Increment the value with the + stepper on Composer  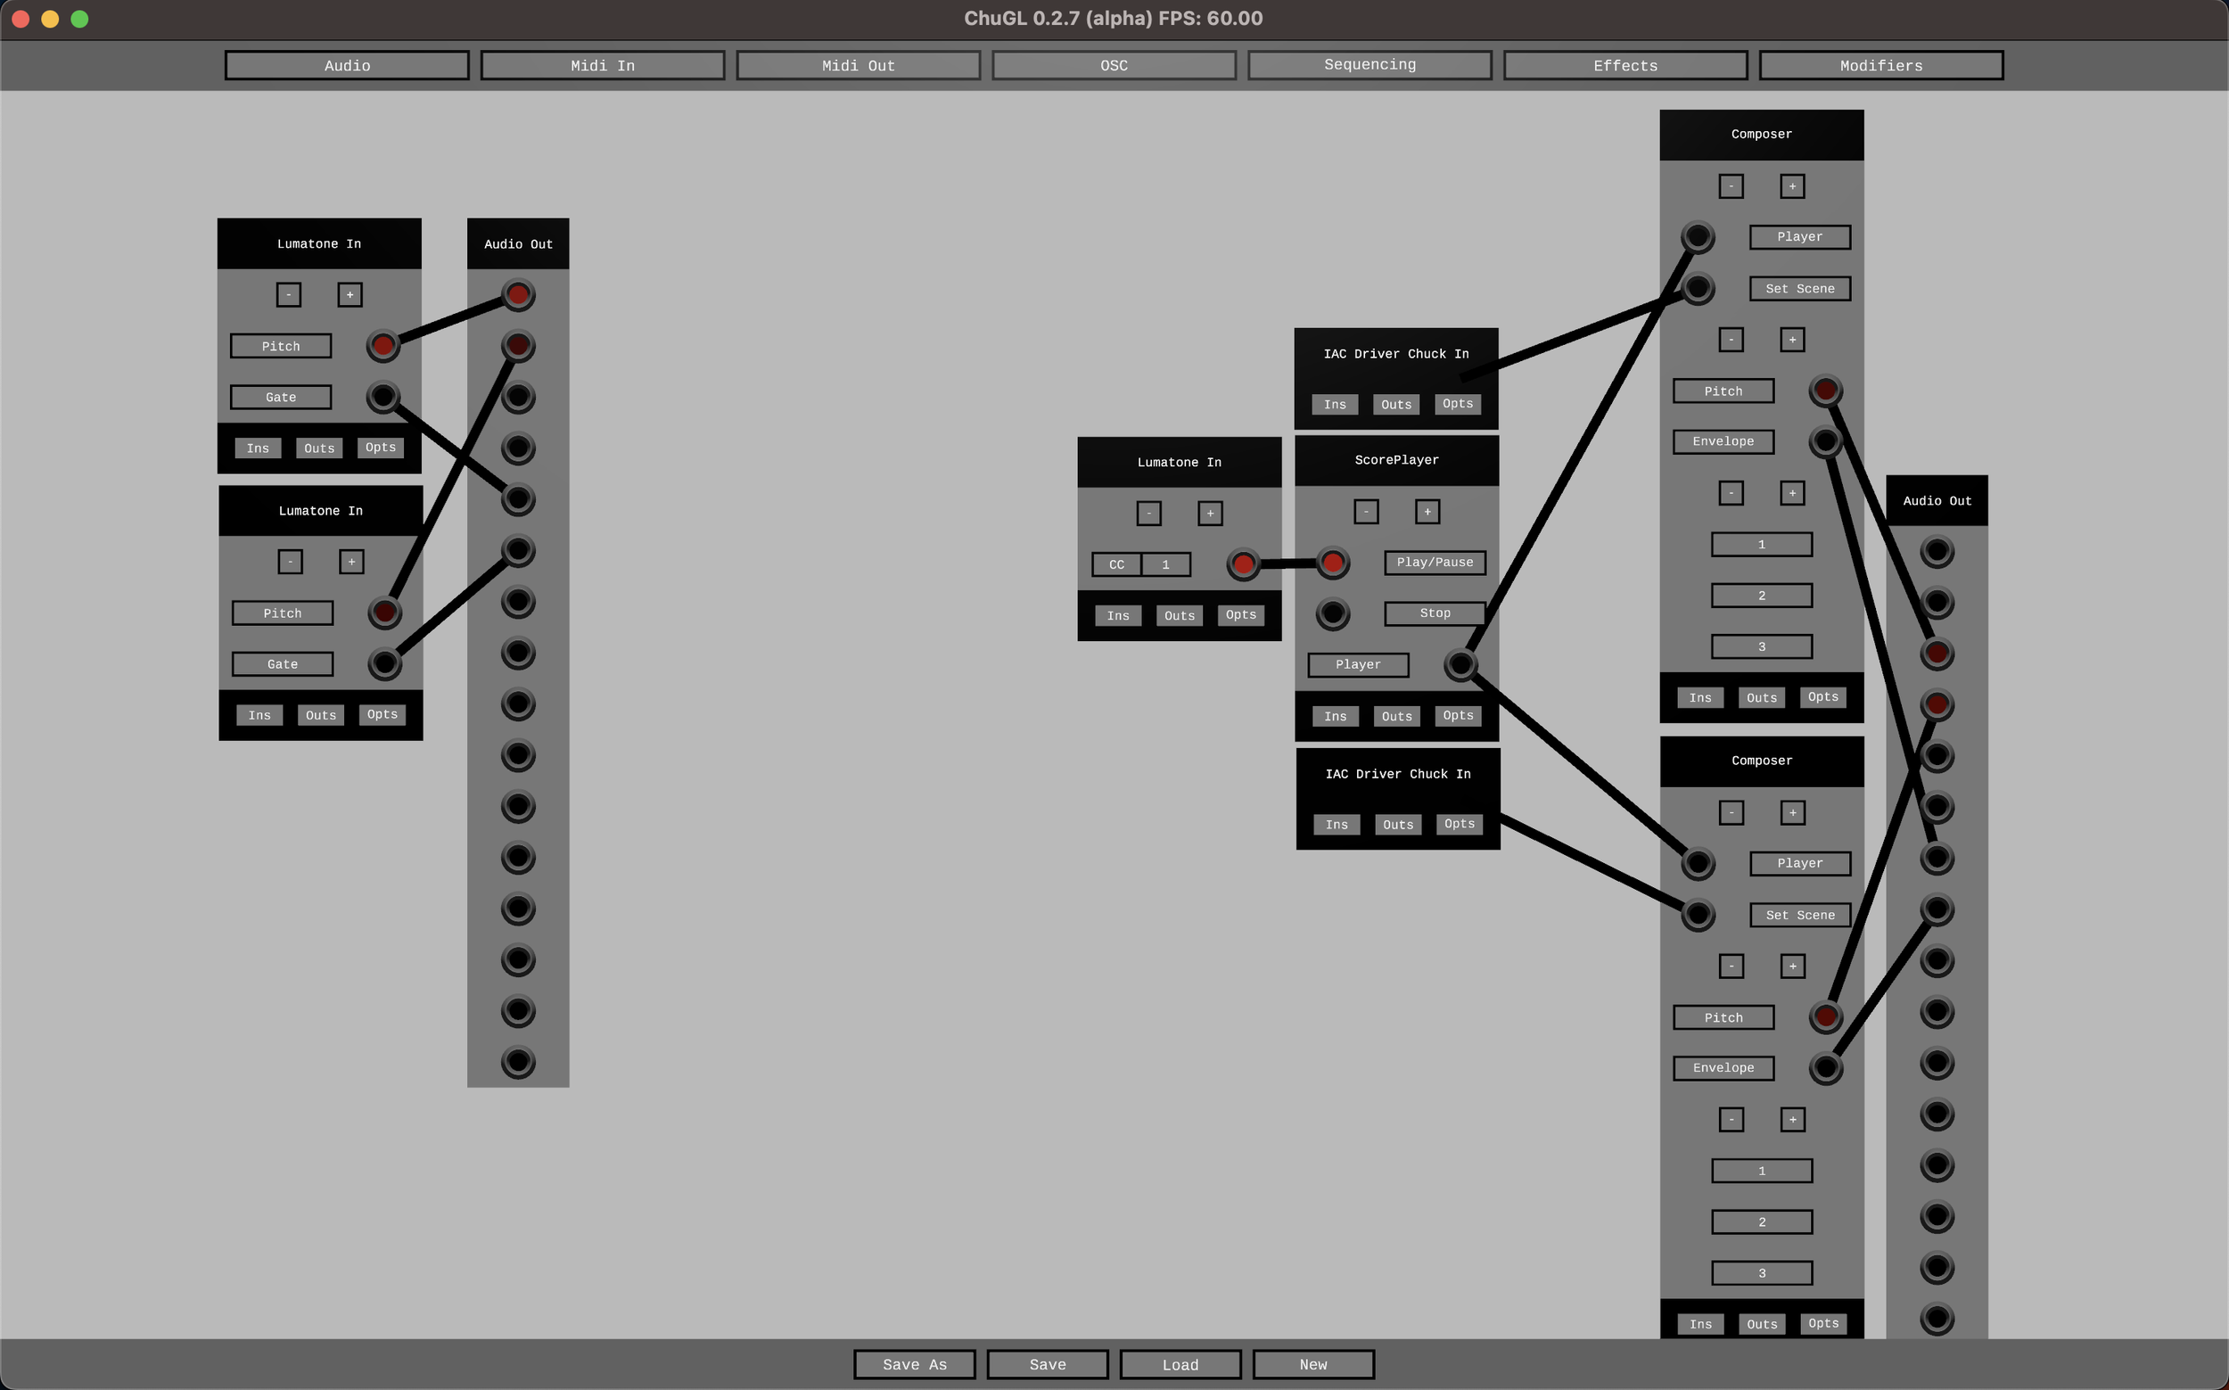(1791, 185)
